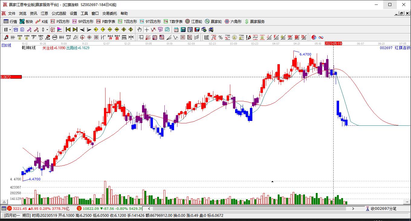Image resolution: width=411 pixels, height=221 pixels.
Task: Open the 文件 menu
Action: point(12,13)
